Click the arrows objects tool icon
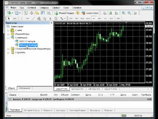The width and height of the screenshot is (158, 119). (x=62, y=19)
